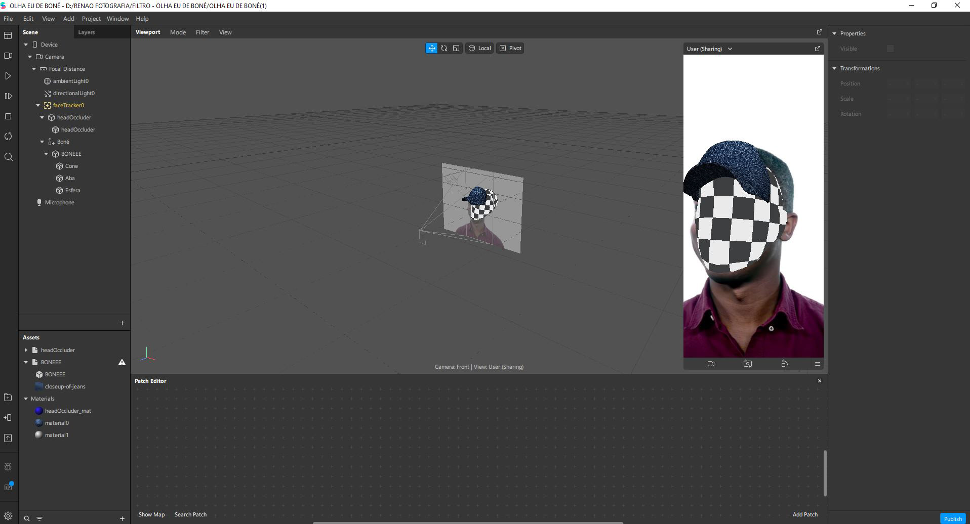
Task: Select the Microphone scene item
Action: 59,202
